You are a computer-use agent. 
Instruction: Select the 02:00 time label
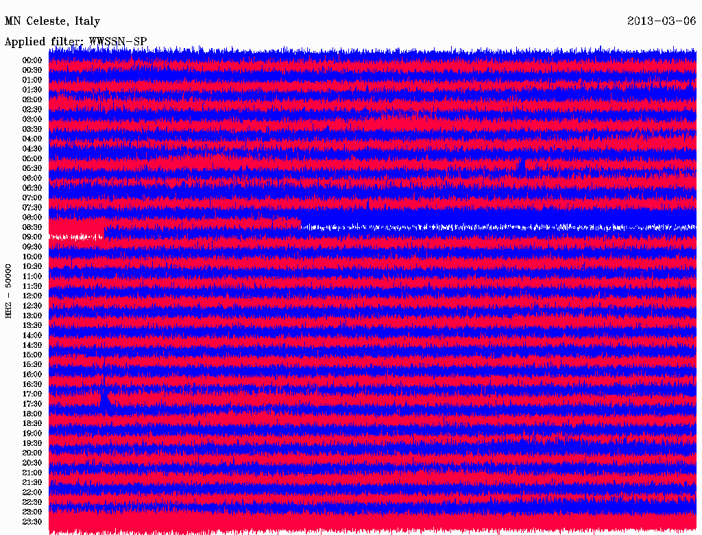32,99
